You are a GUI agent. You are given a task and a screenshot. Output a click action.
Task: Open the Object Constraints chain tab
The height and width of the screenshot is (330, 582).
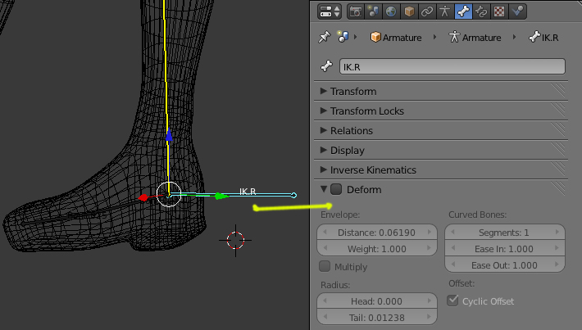click(x=427, y=11)
